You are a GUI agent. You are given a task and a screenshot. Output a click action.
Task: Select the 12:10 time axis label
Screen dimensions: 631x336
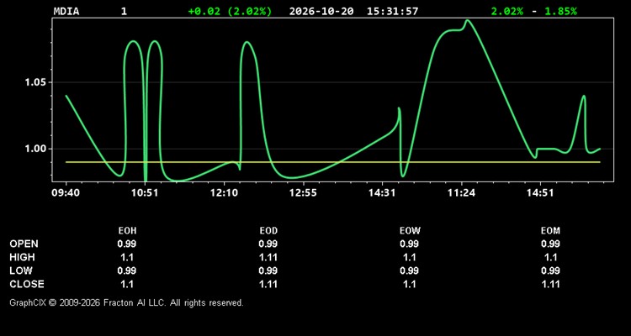[x=224, y=193]
